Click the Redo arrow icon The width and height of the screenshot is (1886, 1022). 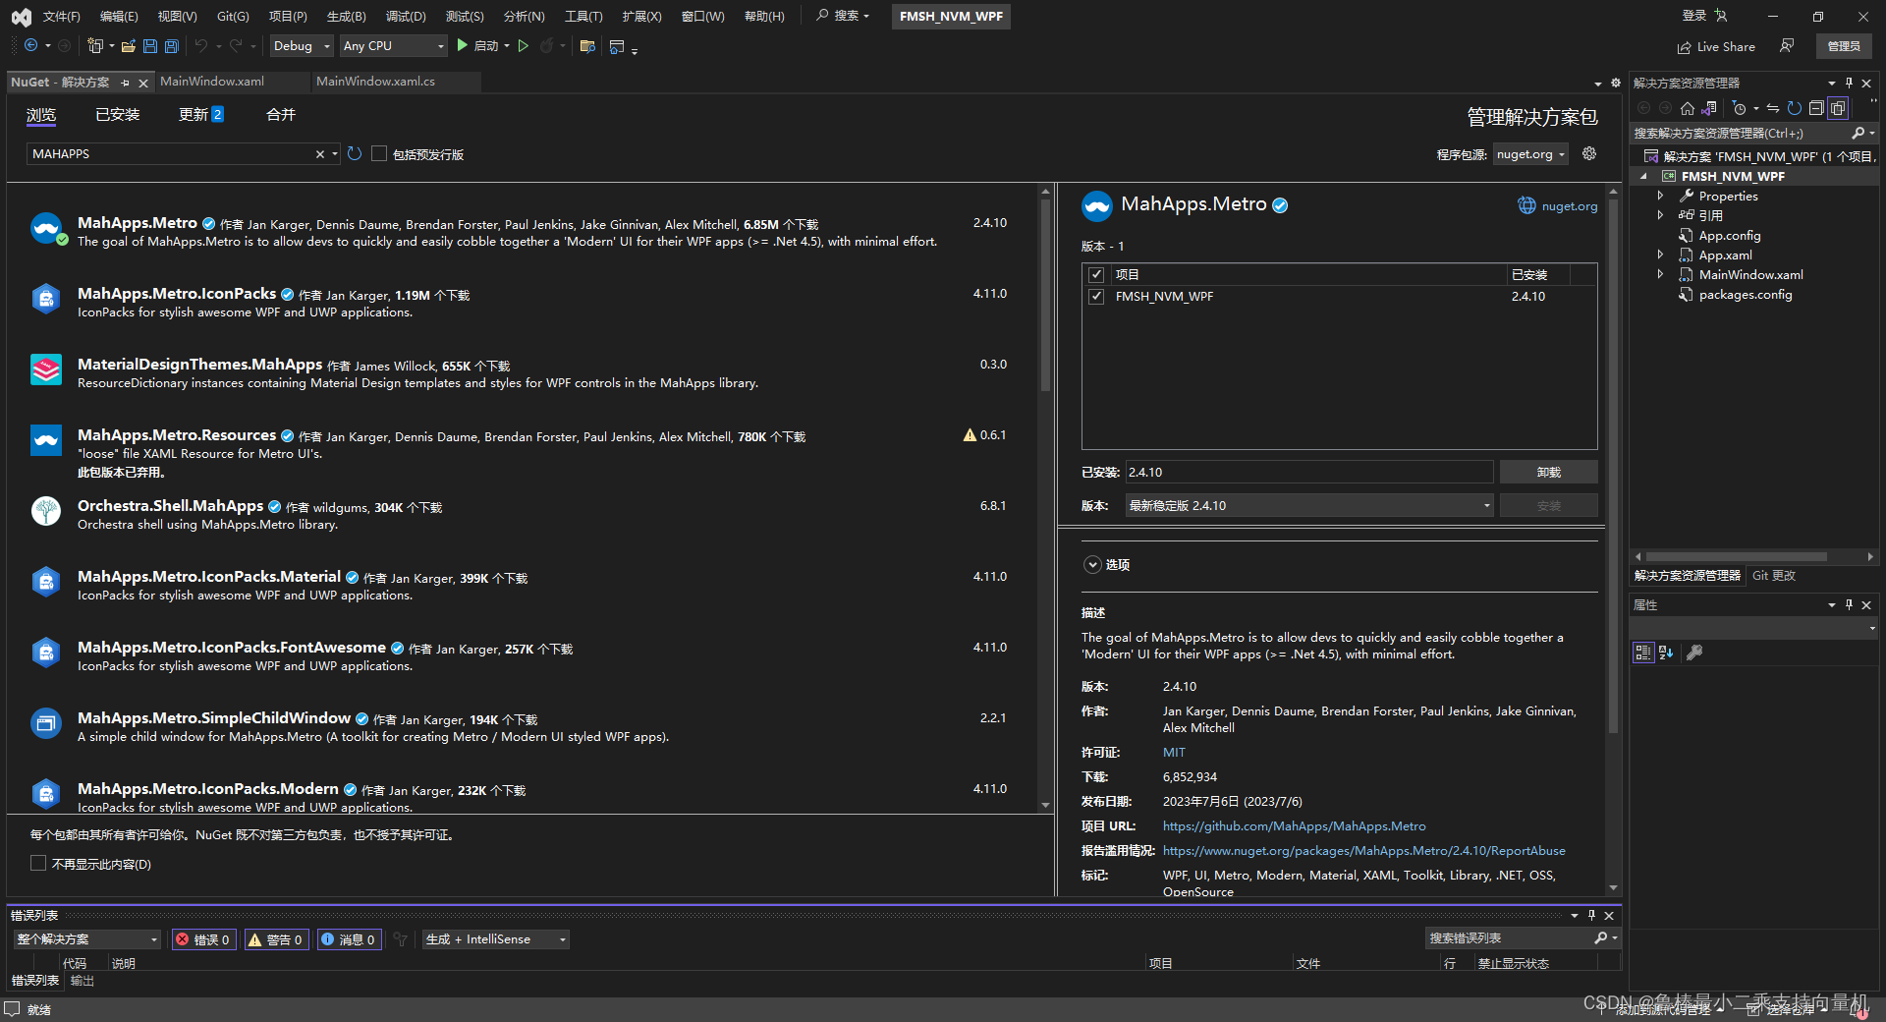tap(236, 46)
